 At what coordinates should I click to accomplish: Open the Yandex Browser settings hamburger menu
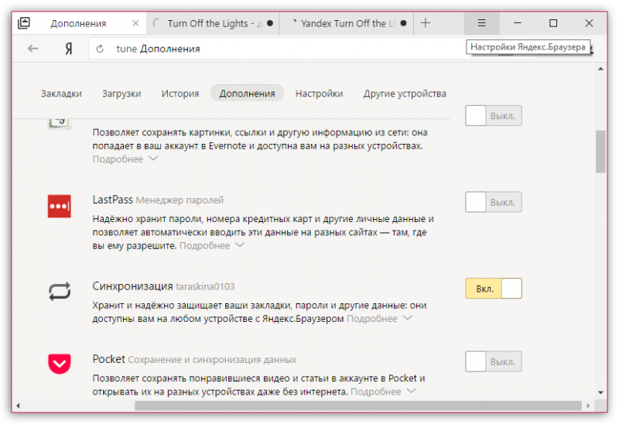(x=481, y=23)
